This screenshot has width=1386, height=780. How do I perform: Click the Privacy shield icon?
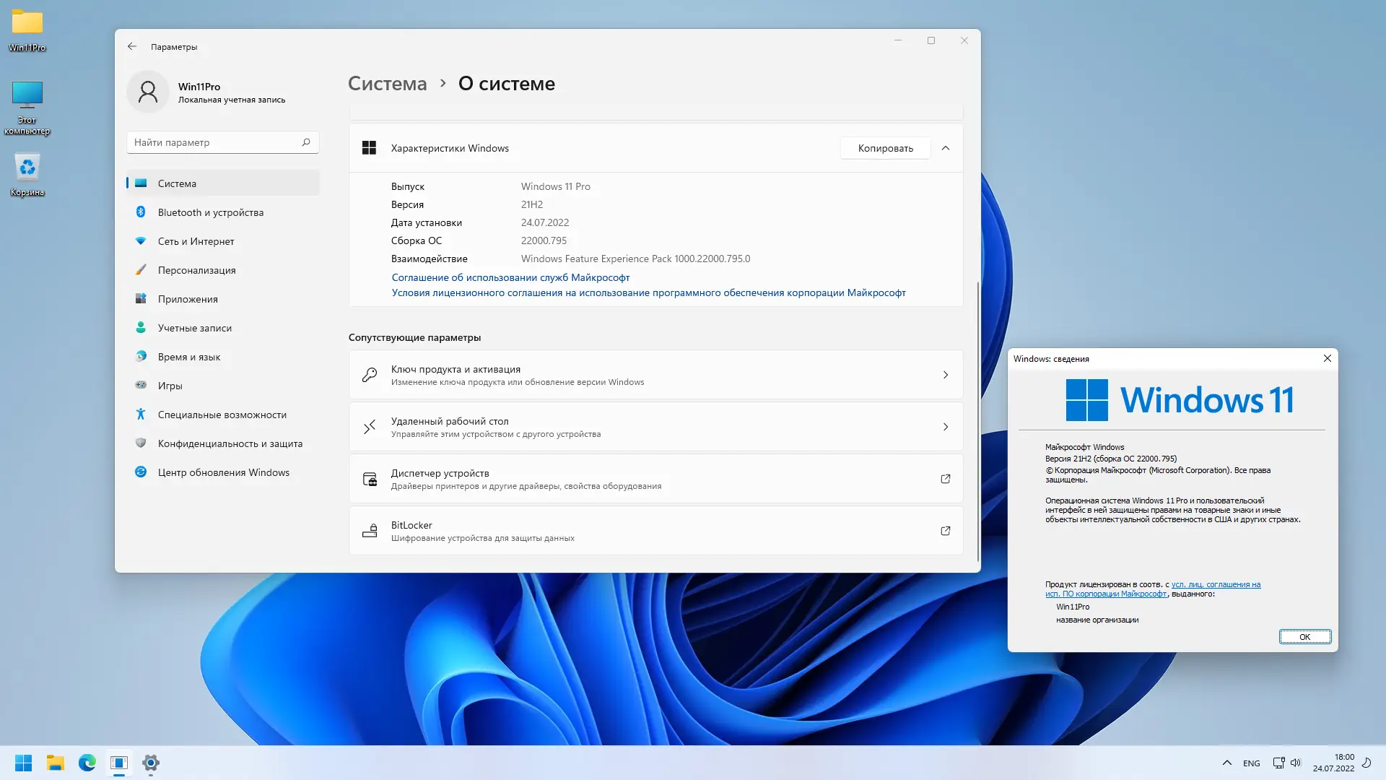tap(141, 443)
